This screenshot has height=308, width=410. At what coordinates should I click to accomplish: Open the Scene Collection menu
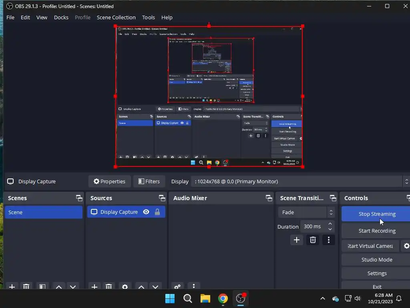(x=116, y=17)
